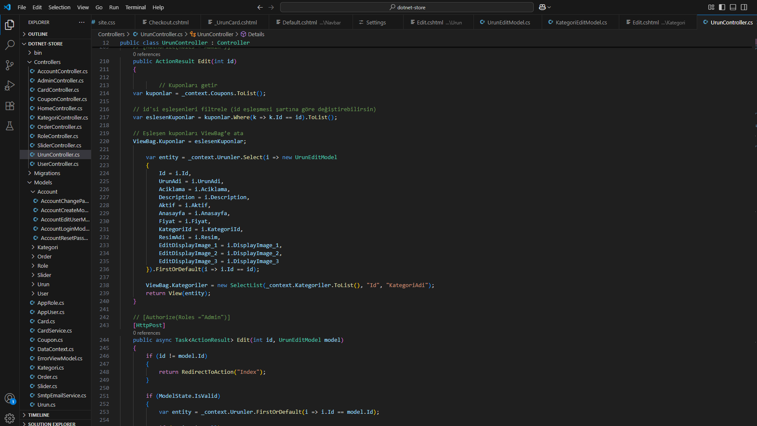757x426 pixels.
Task: Open the Testing flask icon
Action: [10, 125]
